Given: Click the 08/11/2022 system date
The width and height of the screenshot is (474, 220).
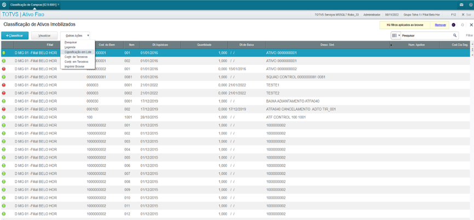Looking at the screenshot, I should [x=392, y=14].
